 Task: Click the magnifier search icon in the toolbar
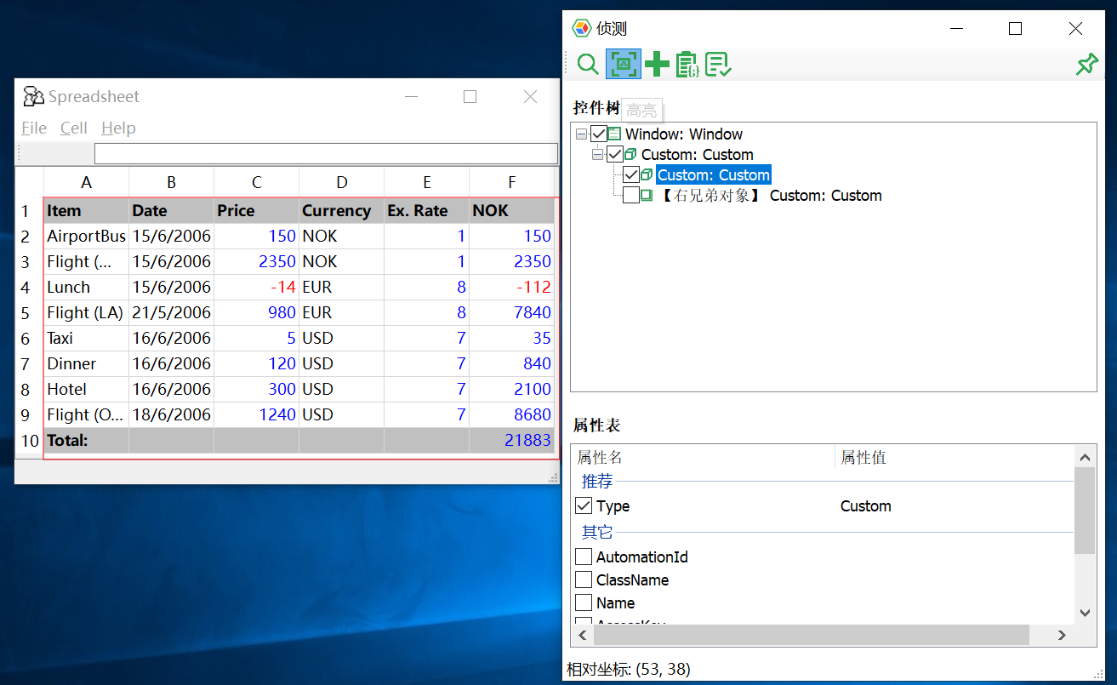pos(587,64)
